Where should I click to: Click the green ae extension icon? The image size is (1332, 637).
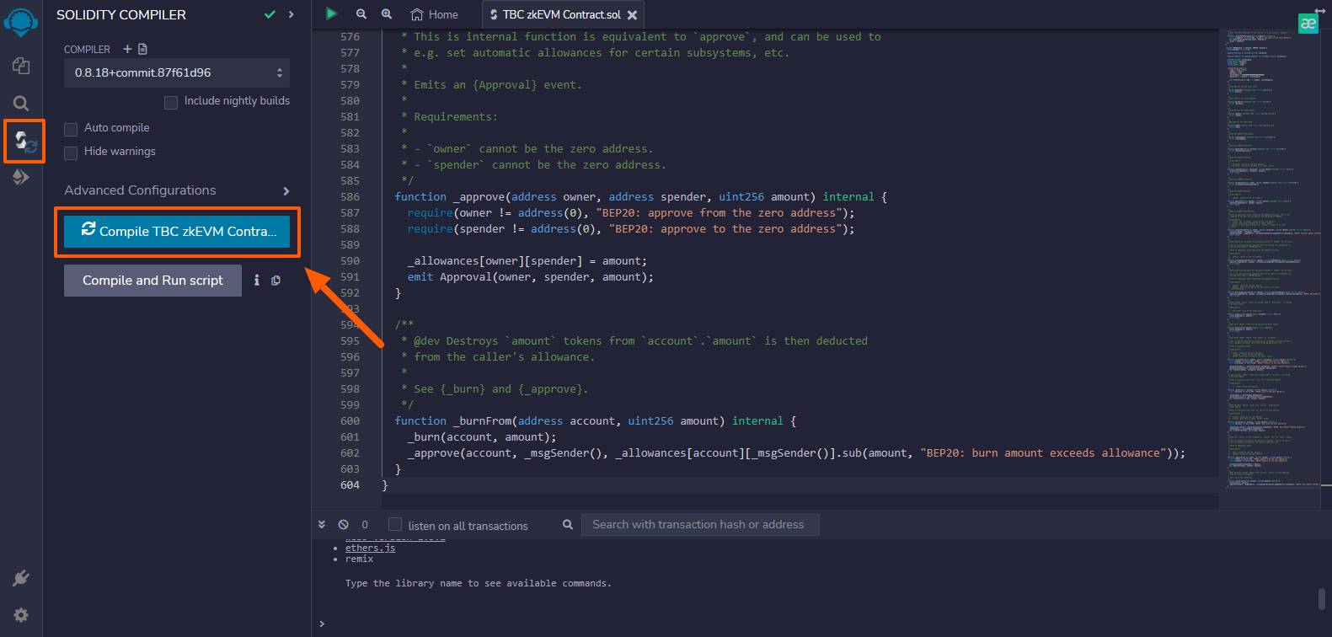pos(1308,24)
